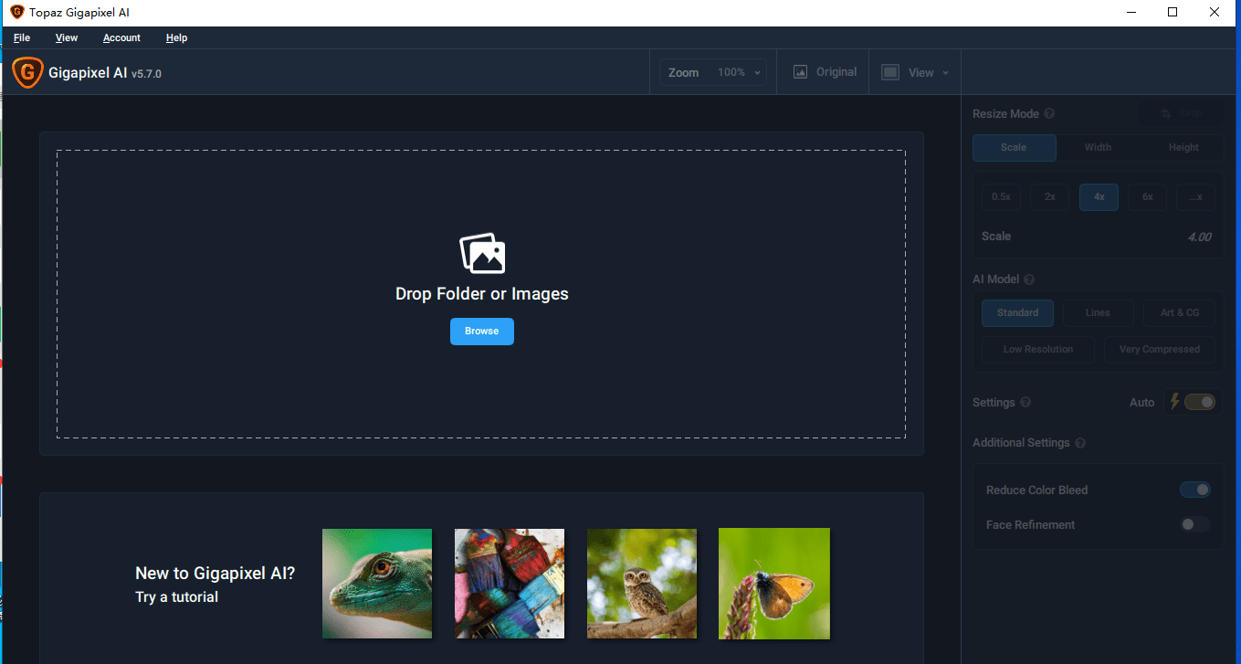1241x664 pixels.
Task: Click the Scale value 4.00 field
Action: (1199, 237)
